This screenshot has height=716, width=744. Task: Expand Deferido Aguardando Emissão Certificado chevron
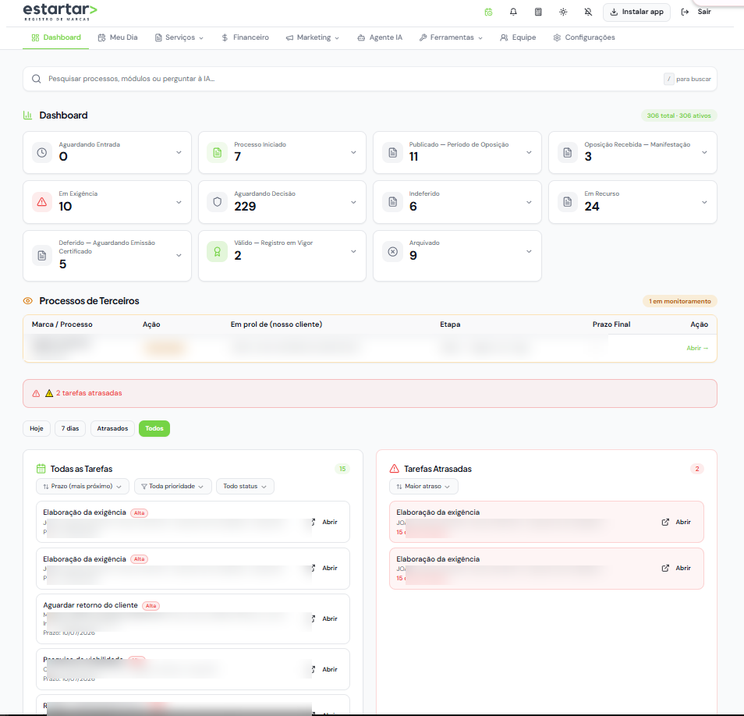(x=179, y=255)
